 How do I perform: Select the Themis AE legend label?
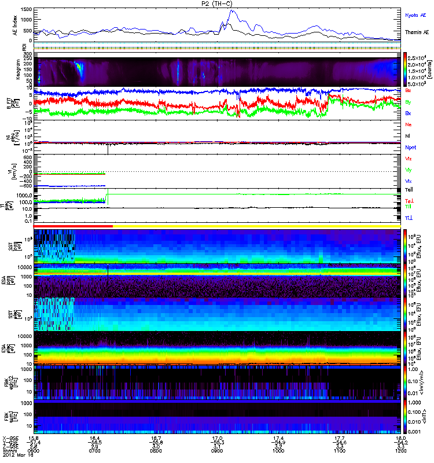(417, 32)
